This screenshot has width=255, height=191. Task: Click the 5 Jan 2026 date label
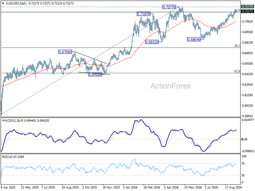point(130,188)
